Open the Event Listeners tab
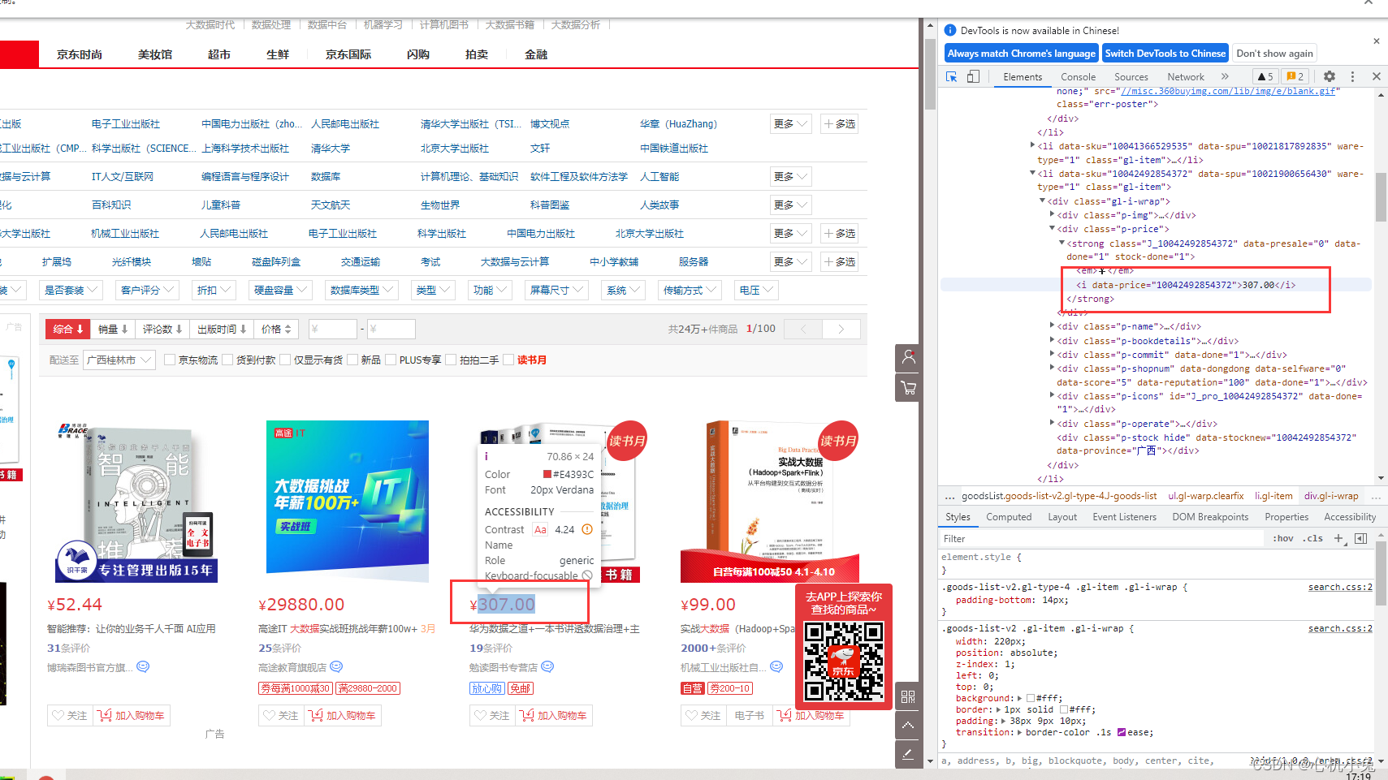 click(1124, 517)
